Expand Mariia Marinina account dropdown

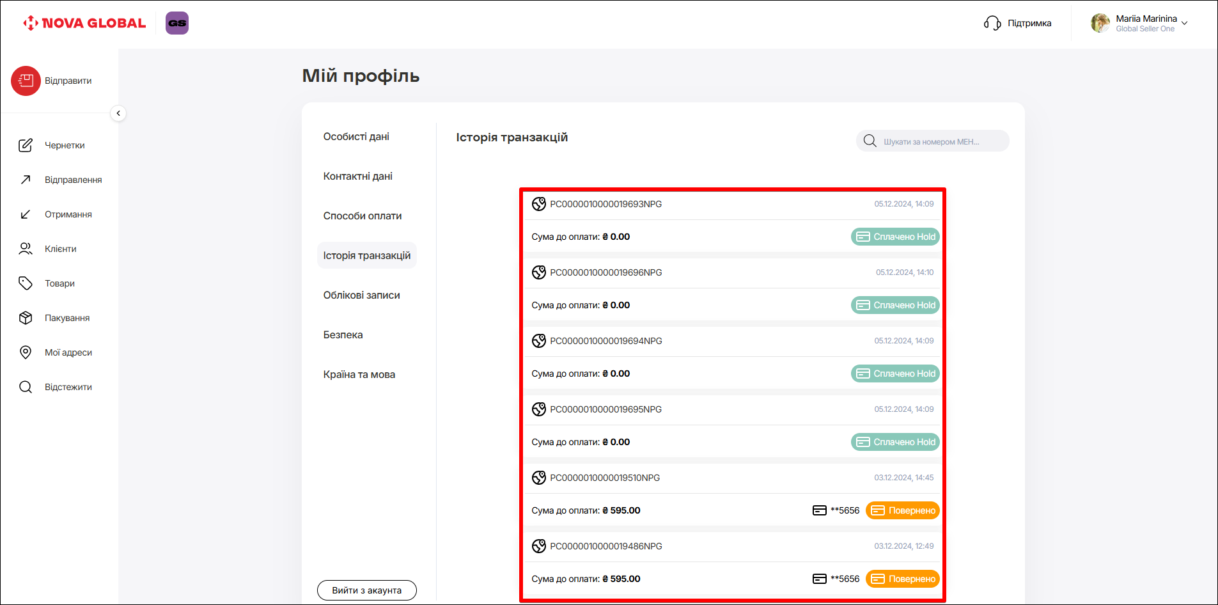pyautogui.click(x=1184, y=23)
